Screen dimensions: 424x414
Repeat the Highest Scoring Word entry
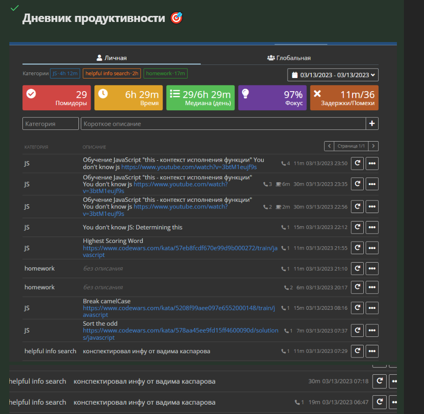(357, 248)
